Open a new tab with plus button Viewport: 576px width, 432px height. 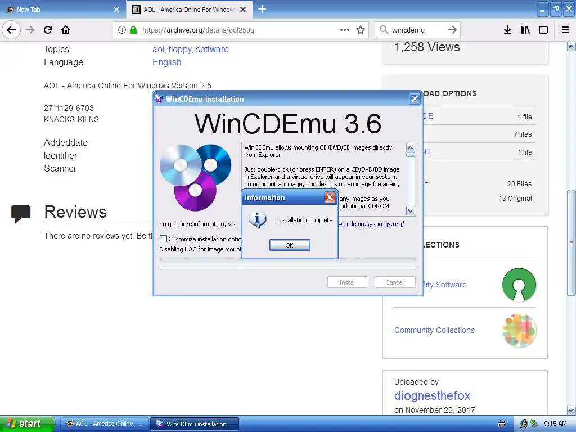[x=262, y=9]
